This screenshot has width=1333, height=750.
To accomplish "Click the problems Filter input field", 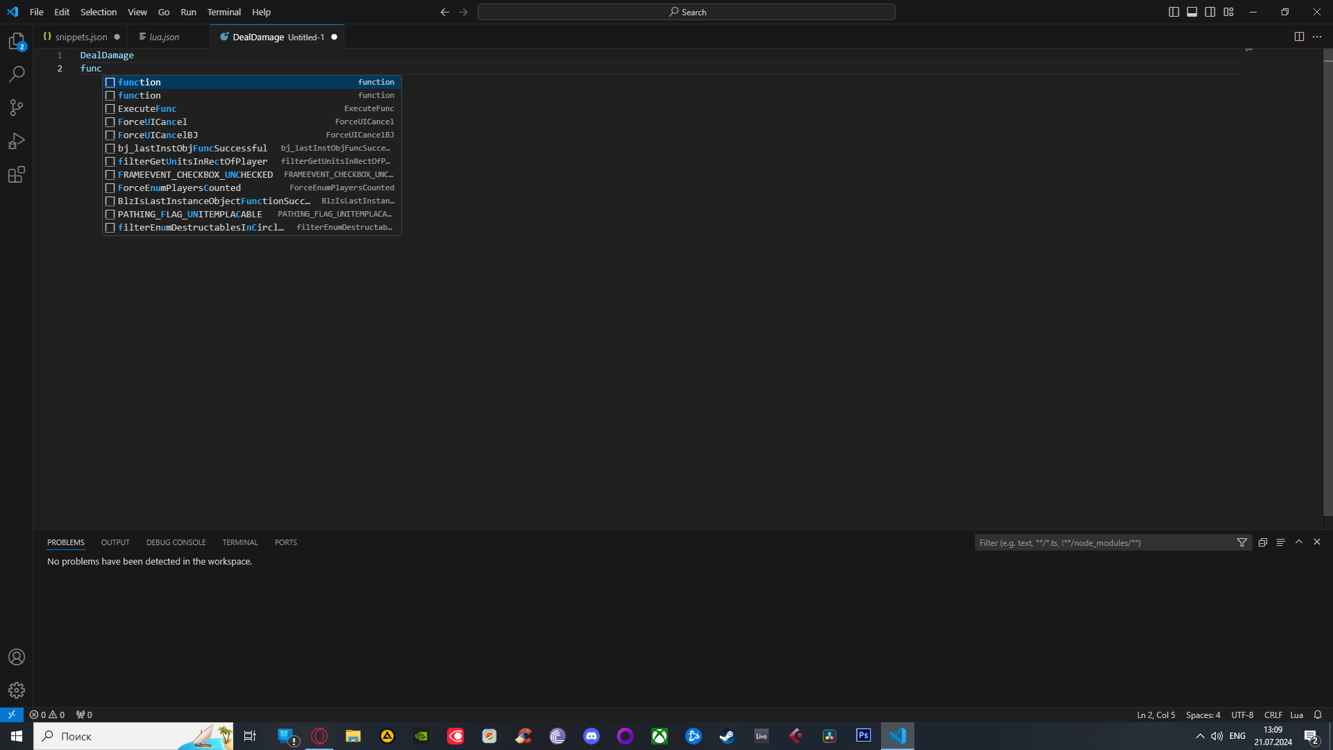I will click(x=1104, y=542).
